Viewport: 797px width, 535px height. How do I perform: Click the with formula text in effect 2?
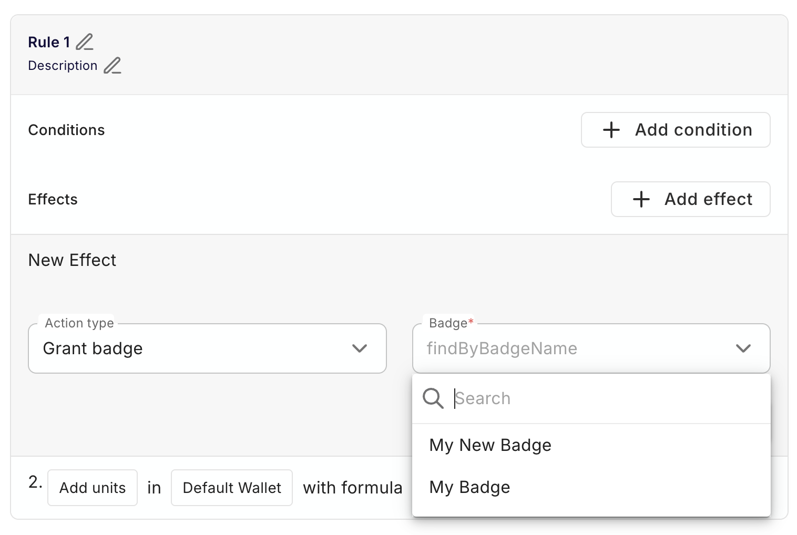pyautogui.click(x=352, y=488)
